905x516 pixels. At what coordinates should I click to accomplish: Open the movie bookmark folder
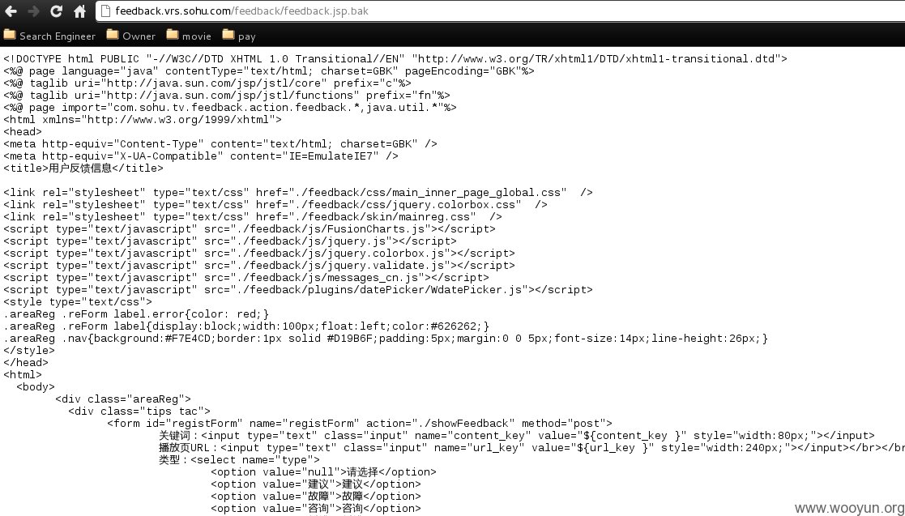pos(189,36)
